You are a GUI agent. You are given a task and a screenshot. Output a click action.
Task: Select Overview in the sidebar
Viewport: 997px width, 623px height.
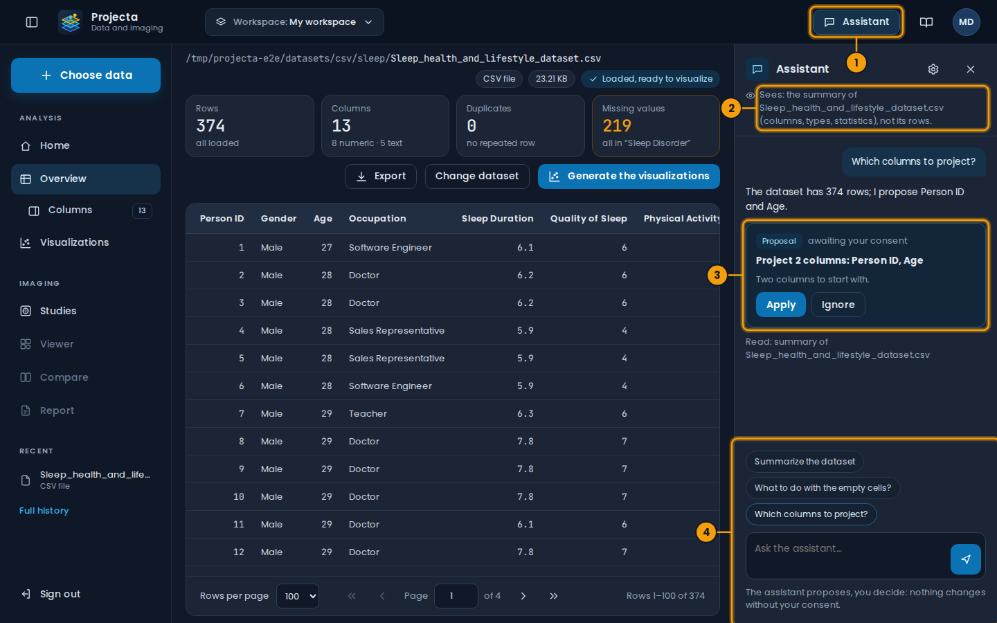click(86, 179)
